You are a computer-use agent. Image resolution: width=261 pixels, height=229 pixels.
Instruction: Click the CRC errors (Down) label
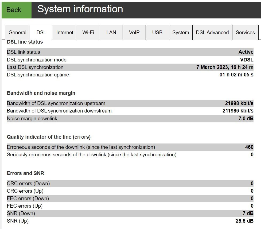pyautogui.click(x=28, y=184)
